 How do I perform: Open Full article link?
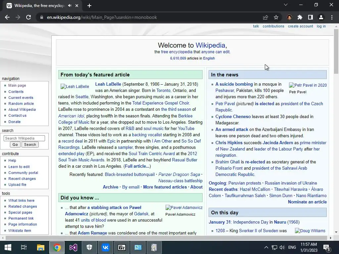tap(137, 166)
